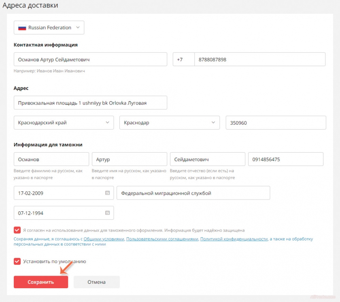Disable the 'Установить по умолчанию' checkbox
Image resolution: width=340 pixels, height=302 pixels.
tap(17, 261)
